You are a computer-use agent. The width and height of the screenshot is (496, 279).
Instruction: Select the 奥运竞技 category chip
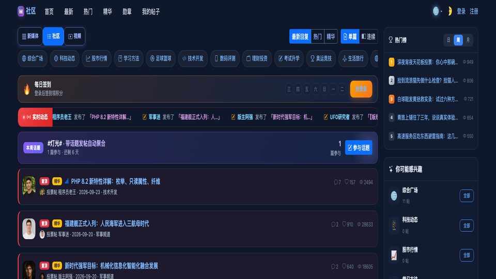click(321, 58)
